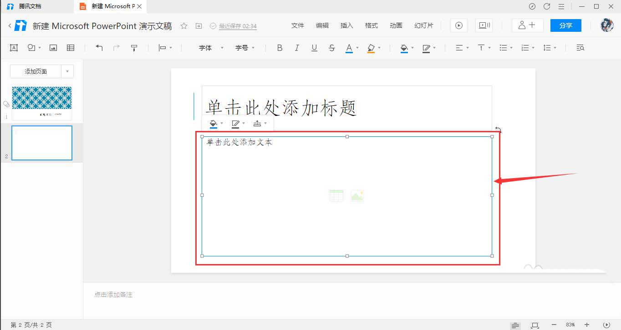Move the document to a folder
This screenshot has height=330, width=621.
click(x=199, y=26)
